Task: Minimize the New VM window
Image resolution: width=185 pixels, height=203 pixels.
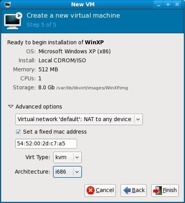Action: coord(158,5)
